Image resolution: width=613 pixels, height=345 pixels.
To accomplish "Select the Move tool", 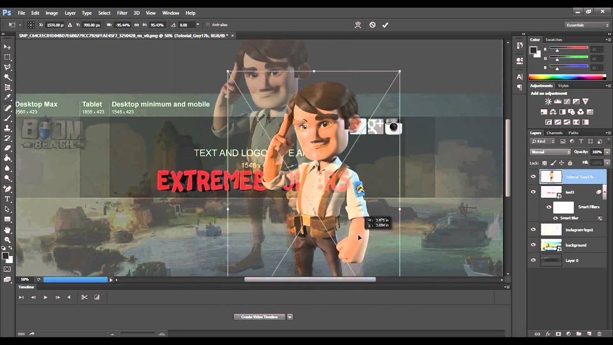I will click(x=7, y=47).
